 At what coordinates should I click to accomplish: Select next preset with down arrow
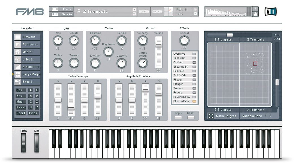134,14
